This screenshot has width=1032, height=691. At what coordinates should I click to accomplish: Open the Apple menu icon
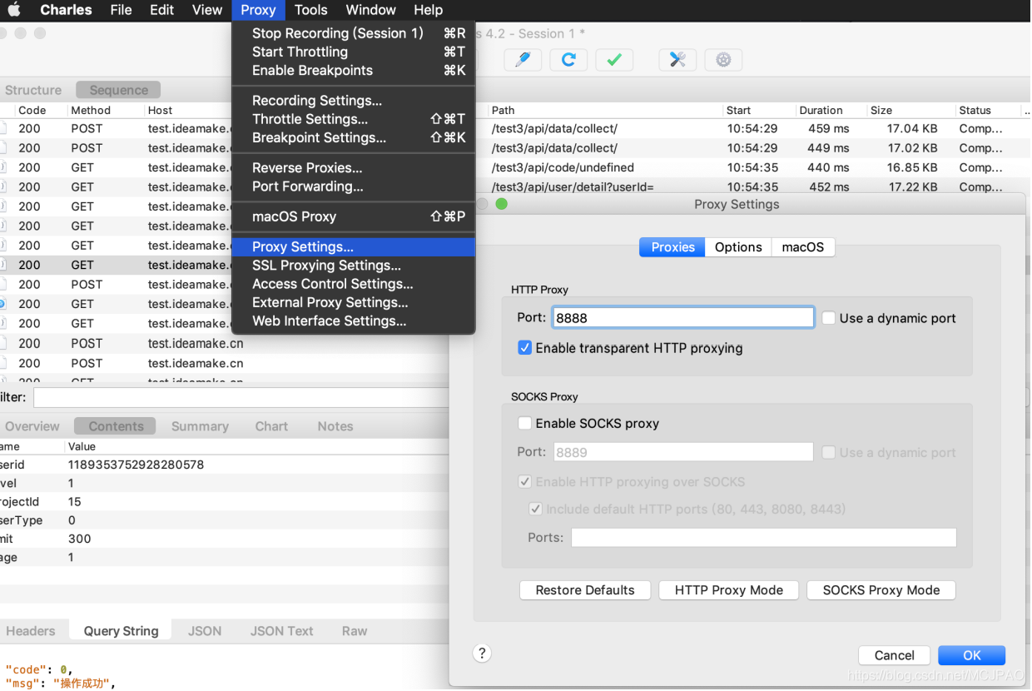point(14,10)
